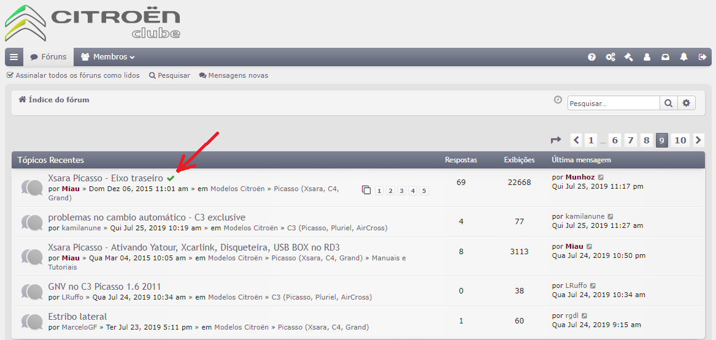The width and height of the screenshot is (716, 340).
Task: Go to next page with right chevron
Action: click(698, 140)
